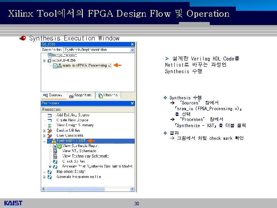Expand the Implement Design node
This screenshot has width=277, height=208.
[44, 172]
